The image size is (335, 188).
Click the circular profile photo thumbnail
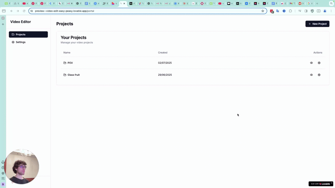(x=22, y=166)
